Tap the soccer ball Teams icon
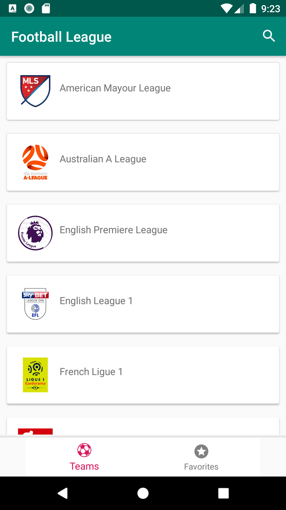Screen dimensions: 286x510 (x=84, y=450)
